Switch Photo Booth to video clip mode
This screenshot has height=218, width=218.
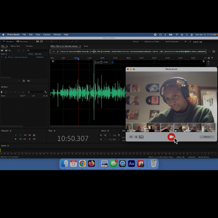click(x=141, y=137)
